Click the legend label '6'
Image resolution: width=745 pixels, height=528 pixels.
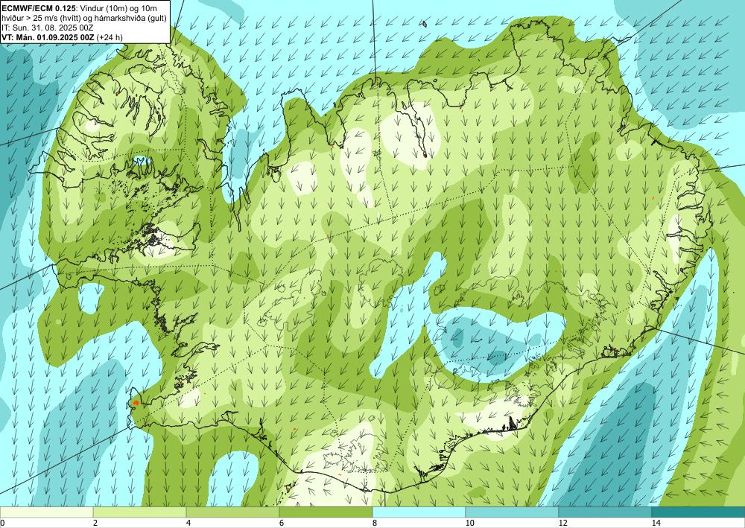pos(282,523)
